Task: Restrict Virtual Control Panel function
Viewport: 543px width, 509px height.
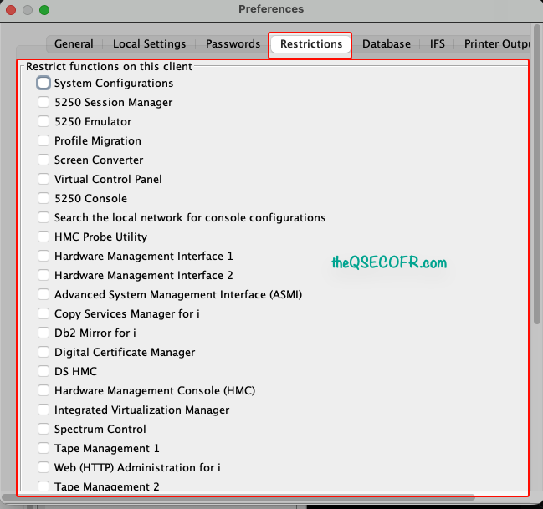Action: (x=44, y=179)
